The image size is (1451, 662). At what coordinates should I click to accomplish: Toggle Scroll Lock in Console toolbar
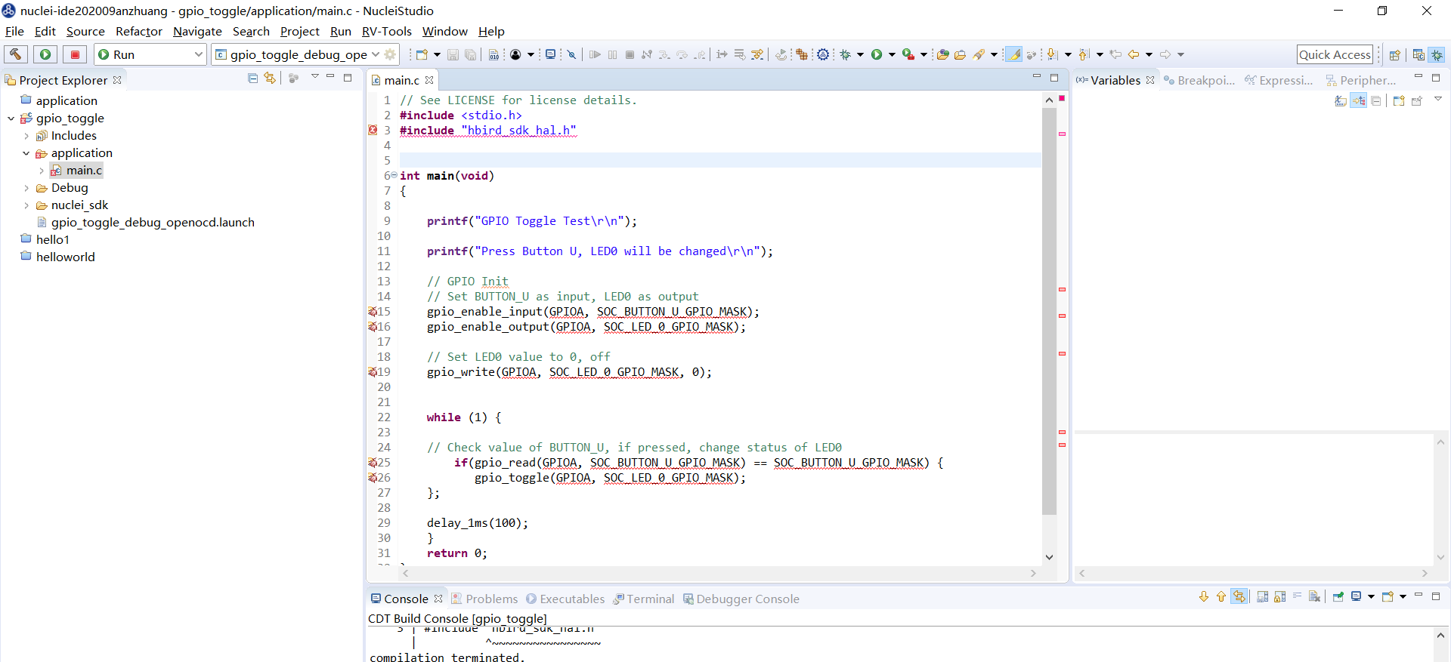pos(1279,597)
